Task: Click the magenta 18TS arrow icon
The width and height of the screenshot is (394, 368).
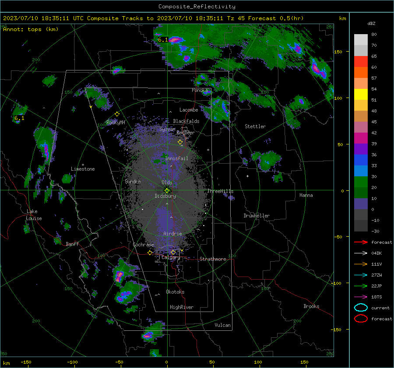Action: (361, 297)
